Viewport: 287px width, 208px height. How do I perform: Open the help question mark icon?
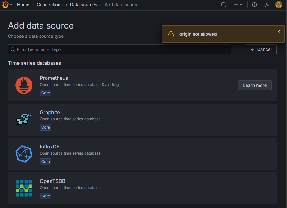click(x=255, y=5)
